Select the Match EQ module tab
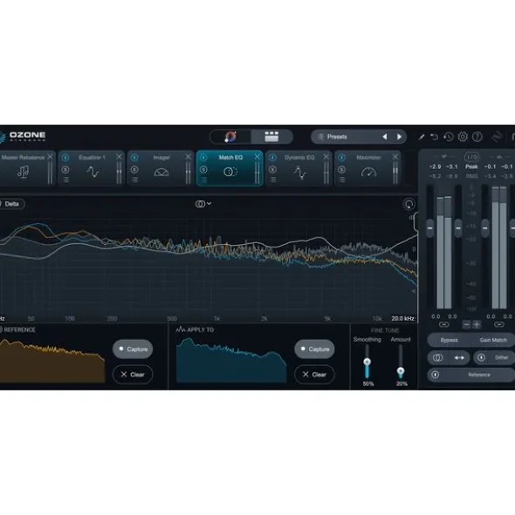515x515 pixels. tap(230, 168)
